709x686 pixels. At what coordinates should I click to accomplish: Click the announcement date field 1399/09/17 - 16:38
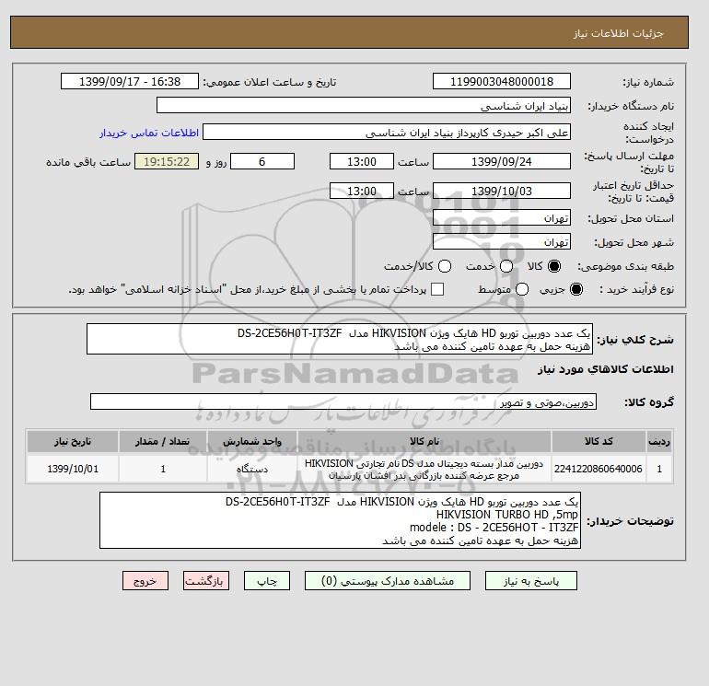tap(130, 81)
